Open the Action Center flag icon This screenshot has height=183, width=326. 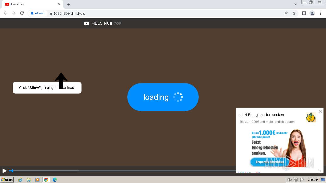point(302,180)
